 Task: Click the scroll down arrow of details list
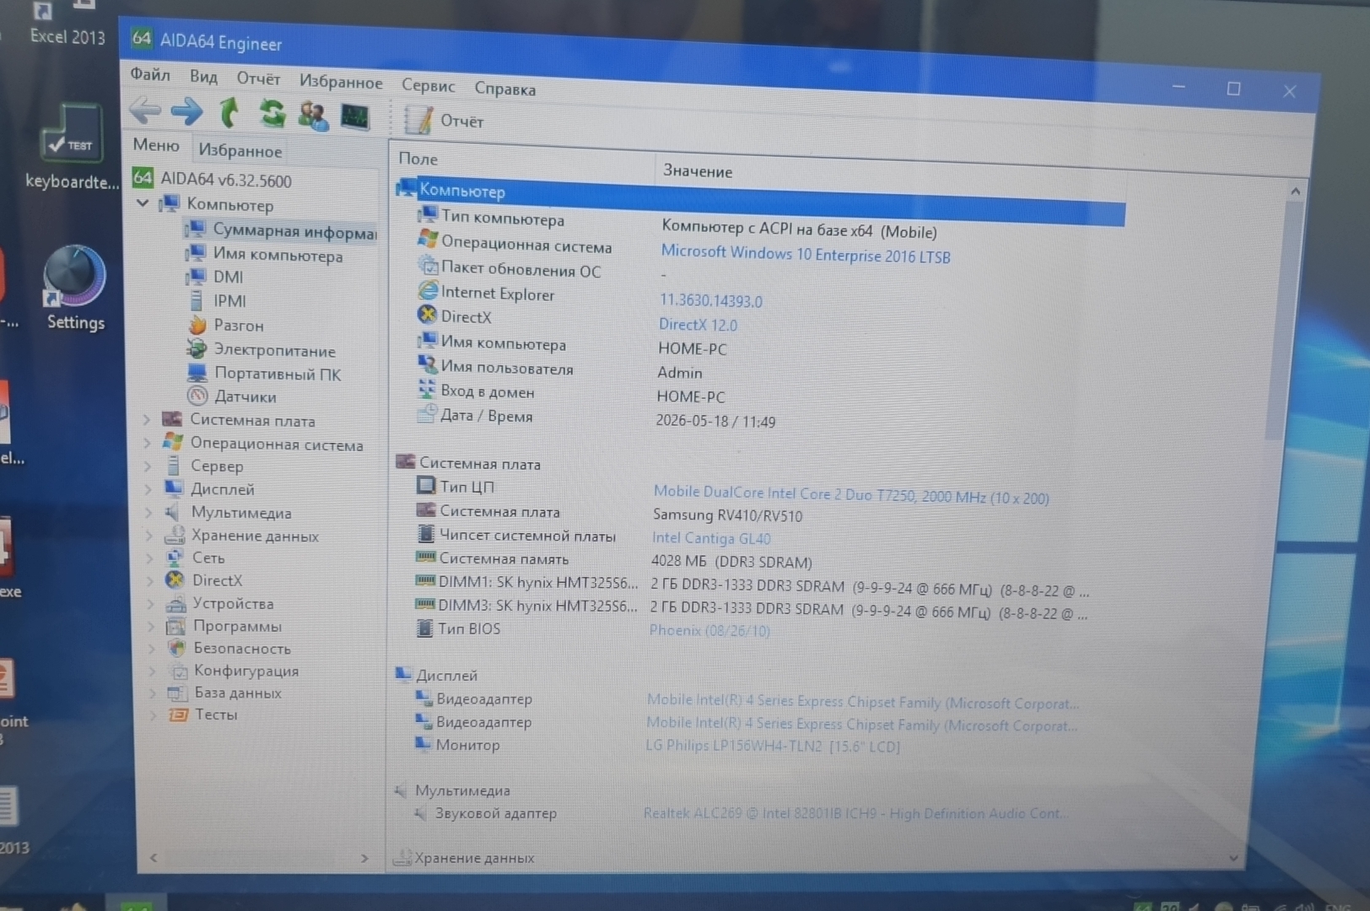(1233, 858)
